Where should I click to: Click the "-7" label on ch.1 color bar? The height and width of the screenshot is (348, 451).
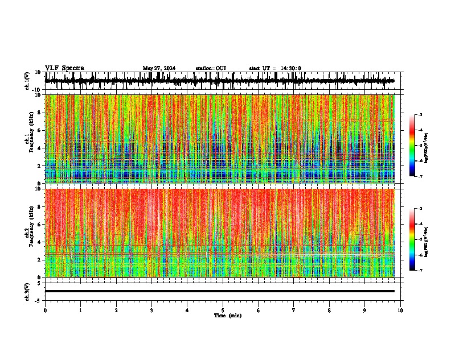tap(420, 176)
